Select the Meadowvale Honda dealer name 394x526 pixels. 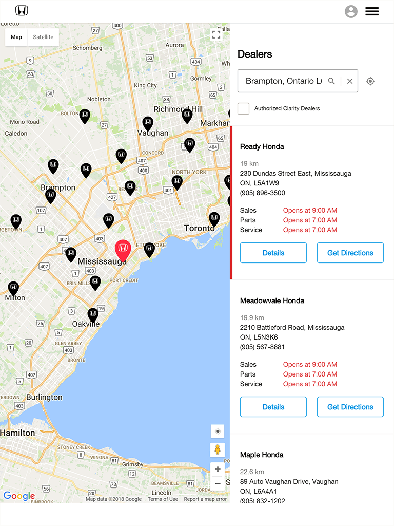pos(272,300)
